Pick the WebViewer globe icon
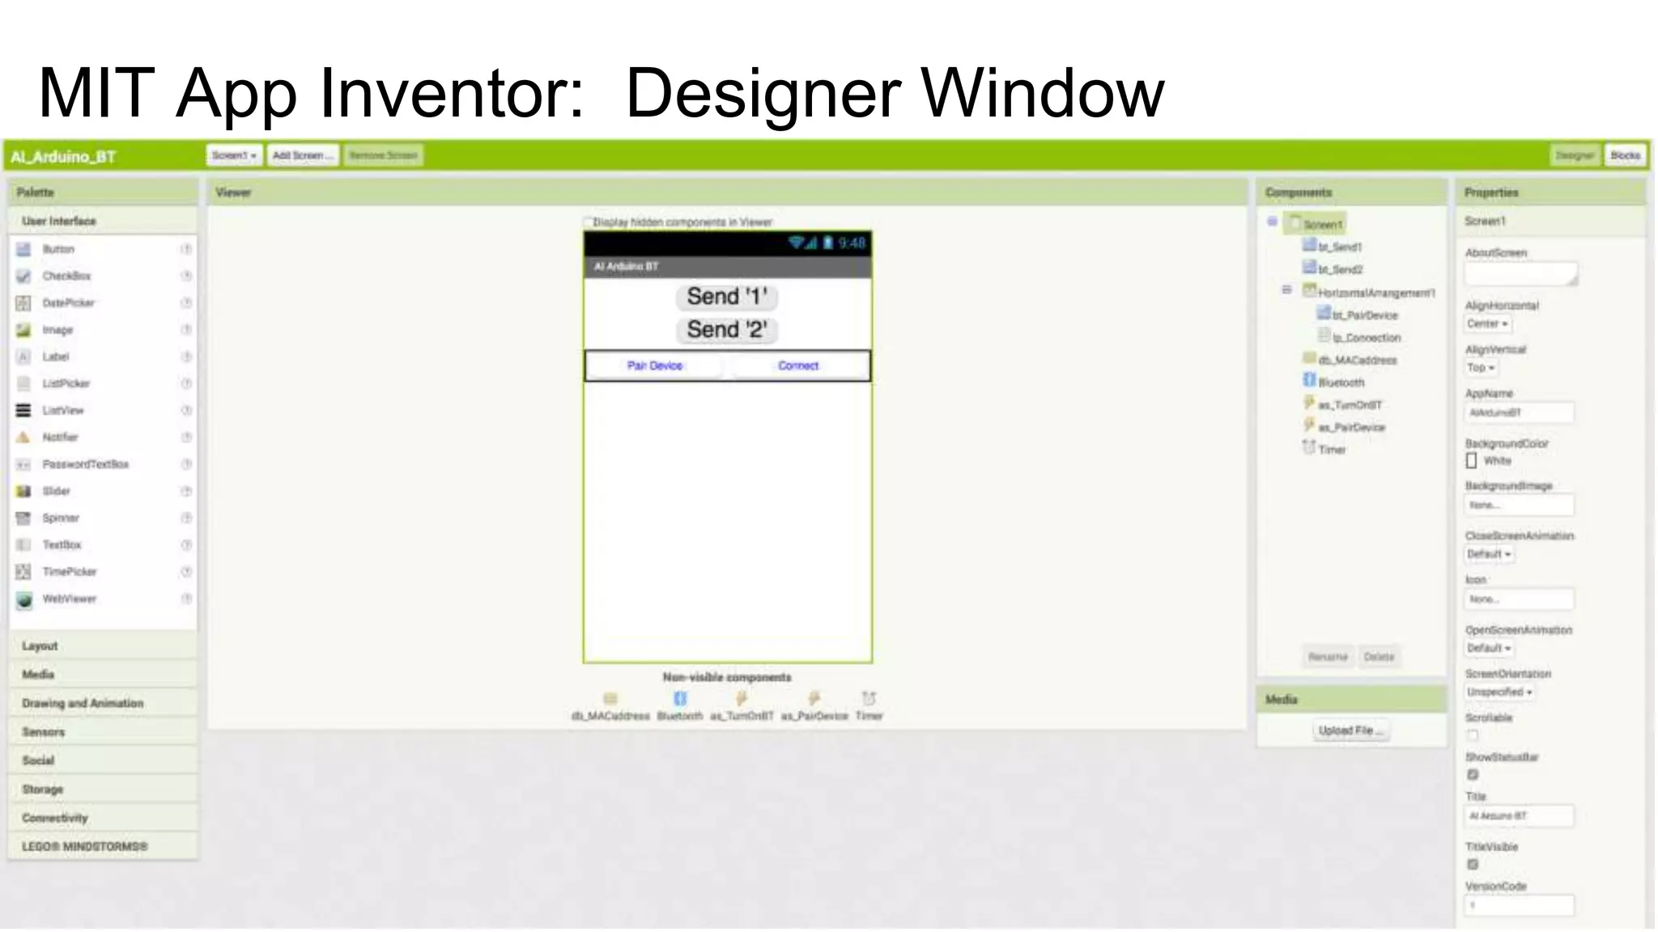 pos(24,599)
